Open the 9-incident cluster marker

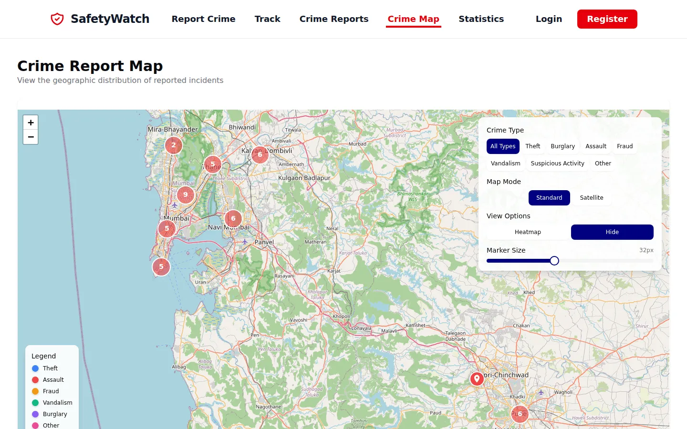coord(186,194)
